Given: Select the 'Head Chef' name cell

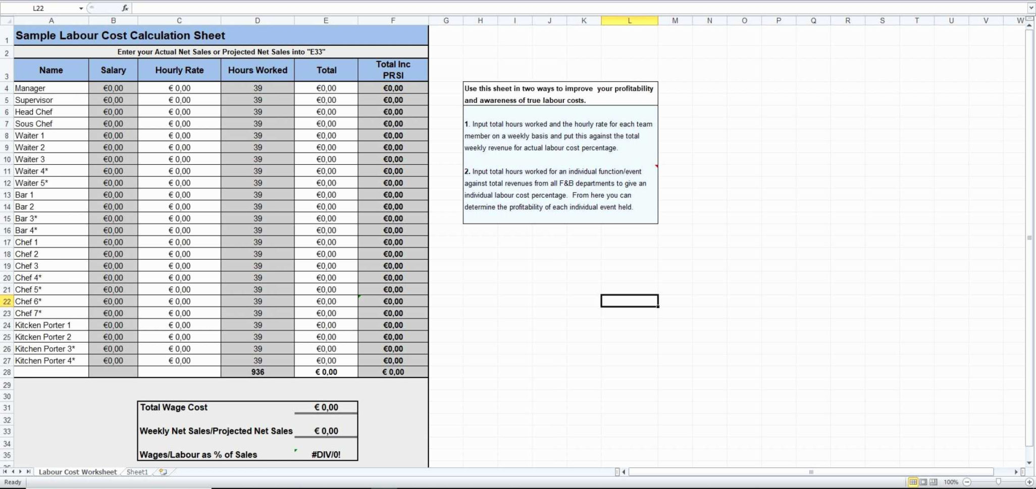Looking at the screenshot, I should point(51,112).
